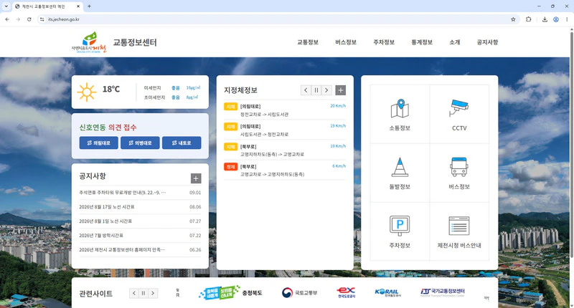Open the browser profile icon

point(555,19)
